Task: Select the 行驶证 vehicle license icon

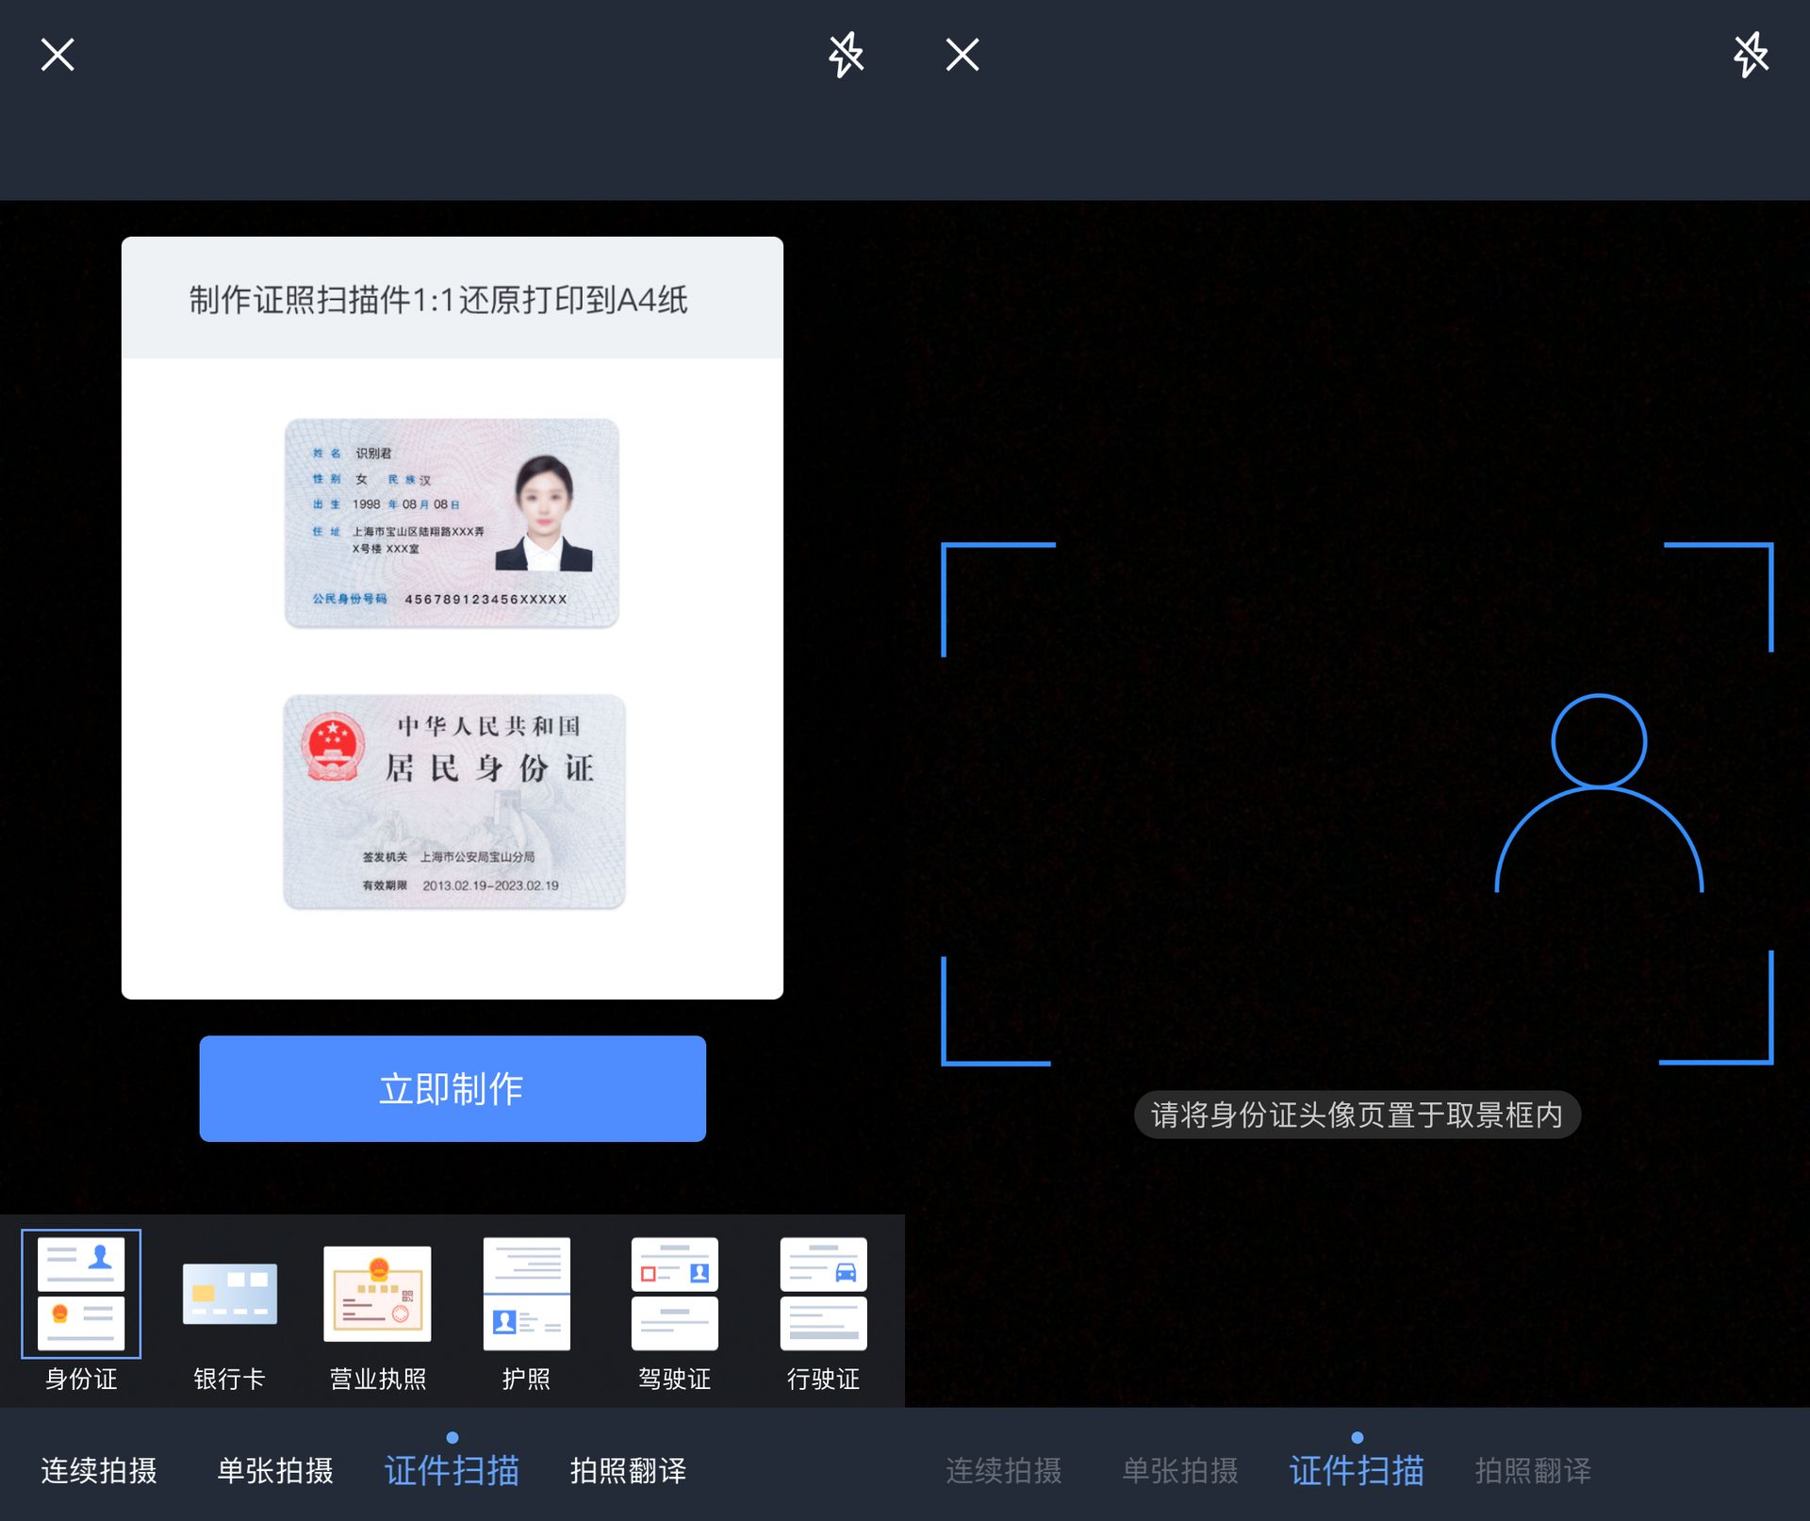Action: coord(823,1294)
